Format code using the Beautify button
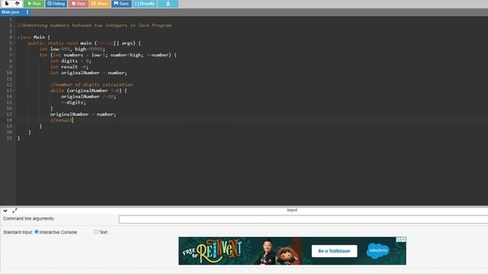The image size is (488, 274). click(145, 3)
